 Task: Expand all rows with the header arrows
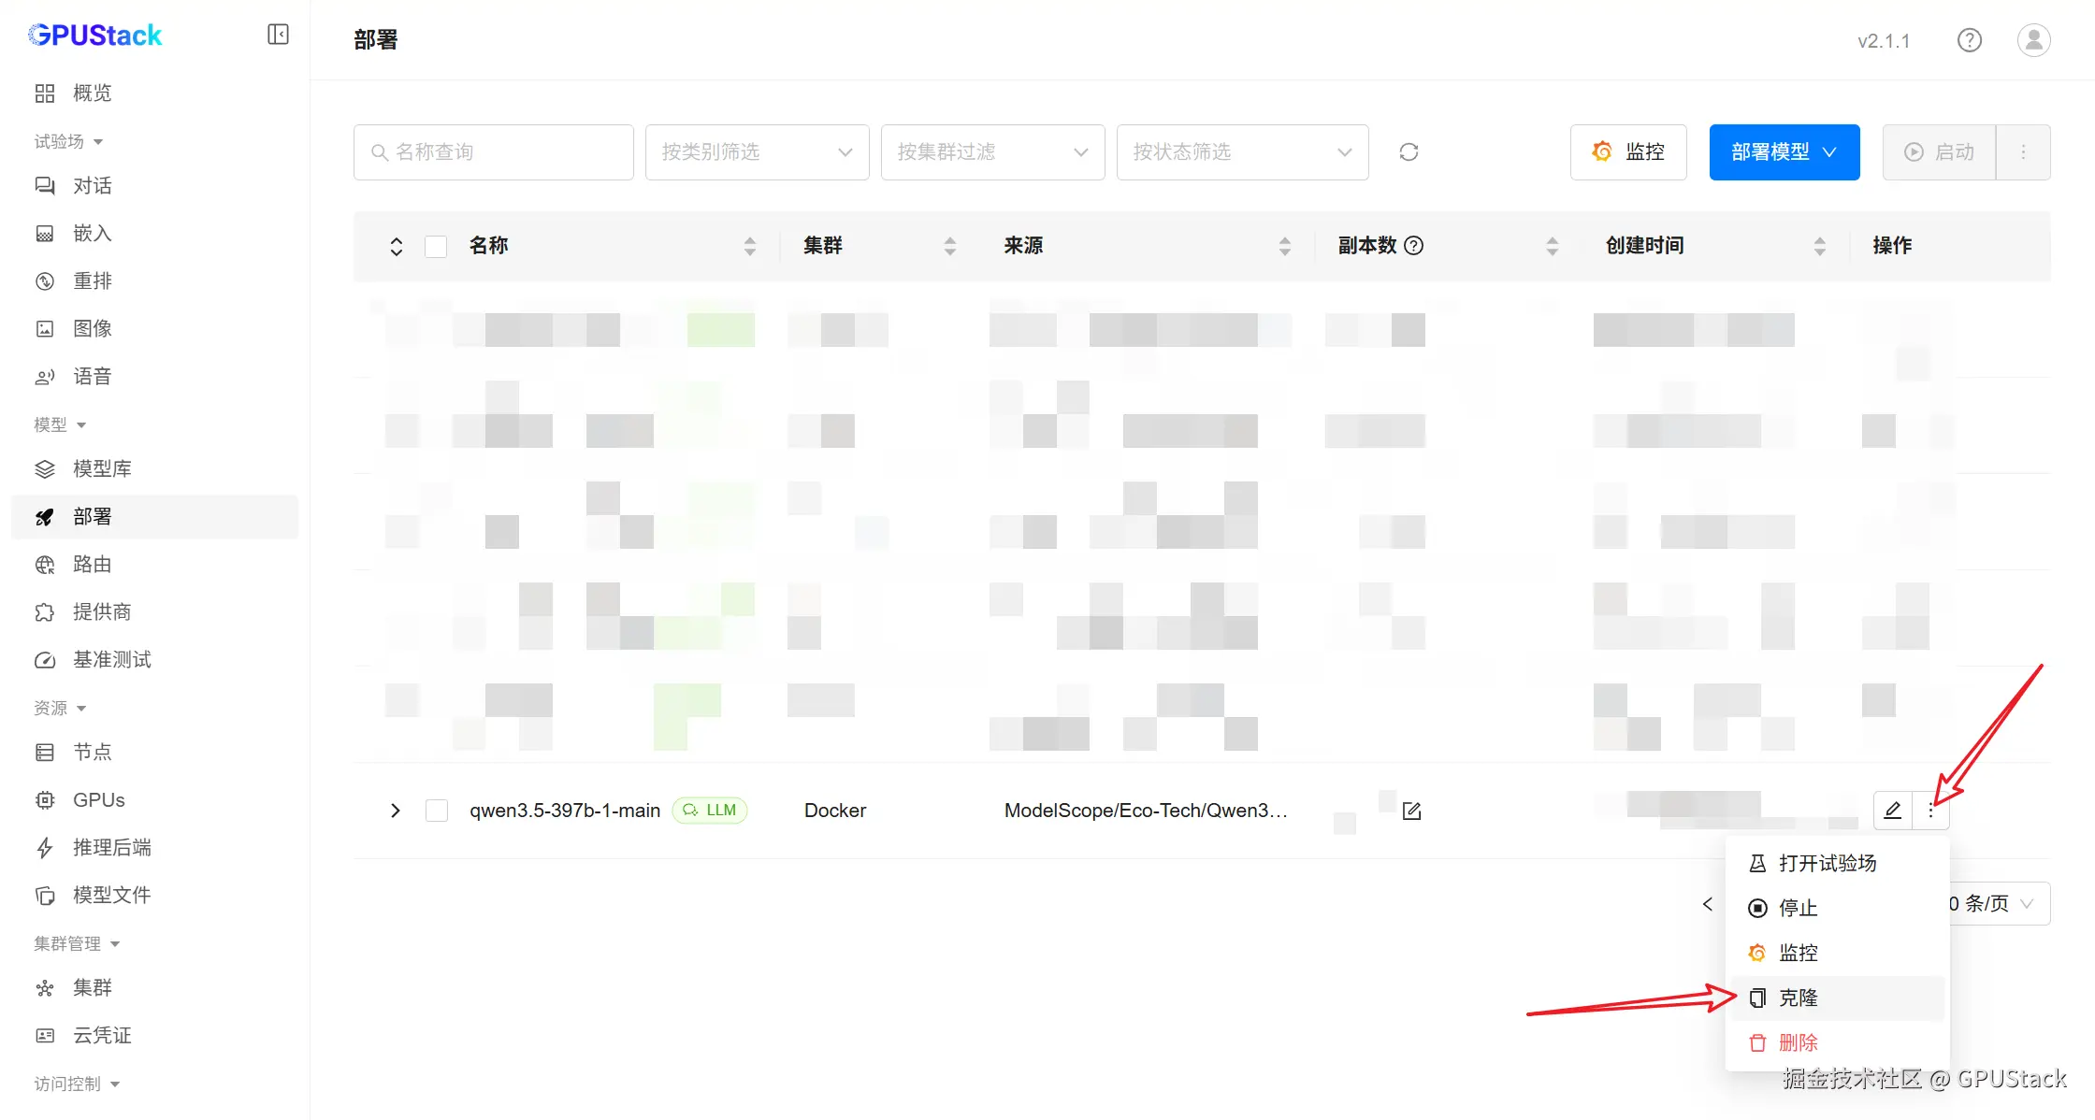[x=397, y=246]
